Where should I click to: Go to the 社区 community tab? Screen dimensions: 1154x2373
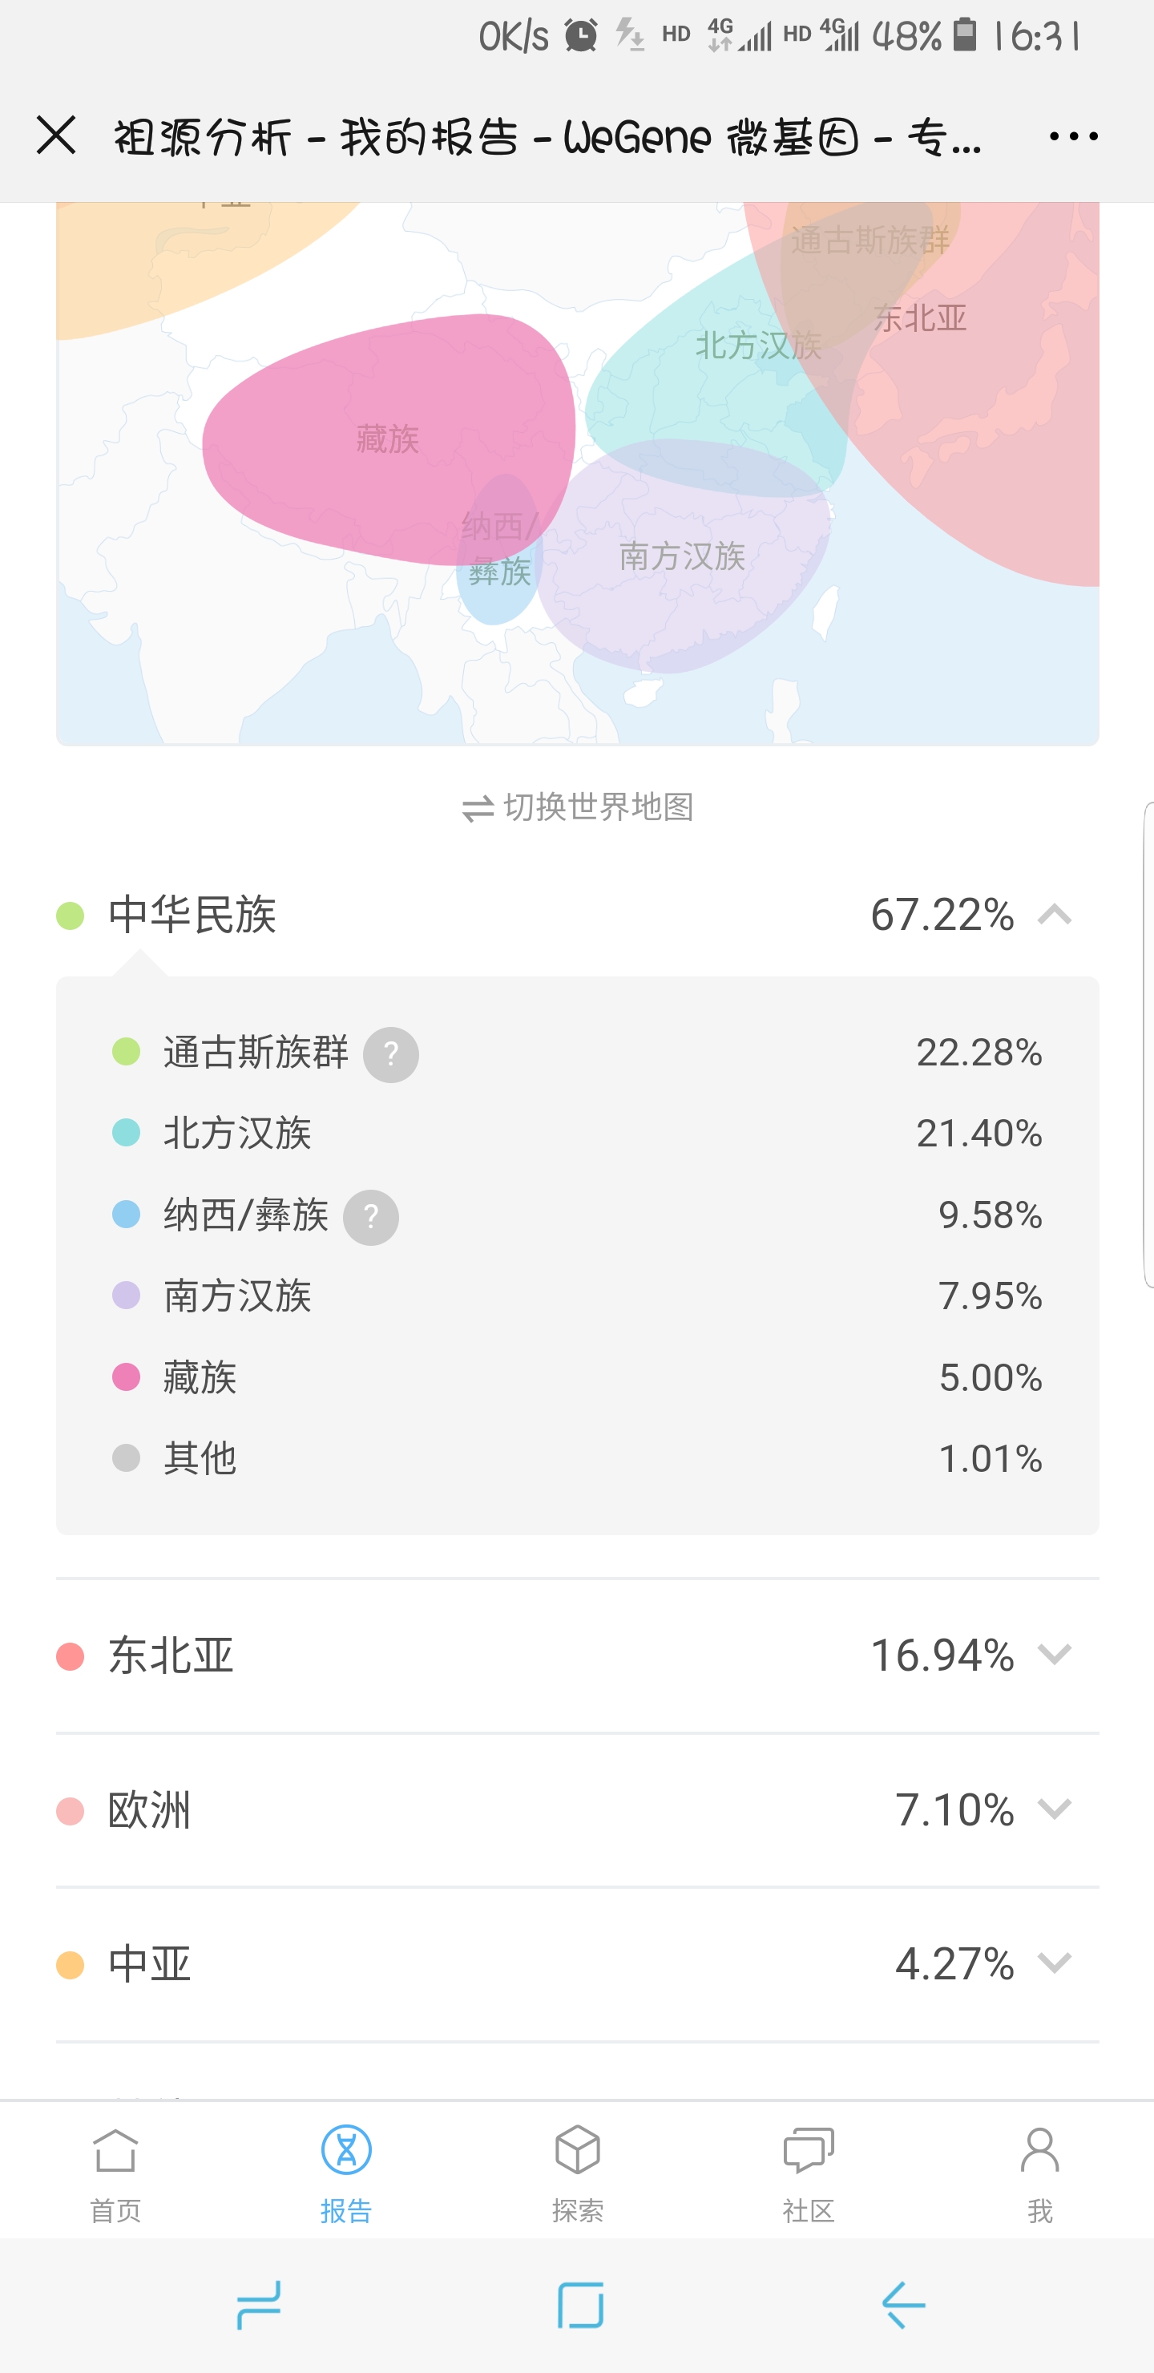coord(809,2173)
